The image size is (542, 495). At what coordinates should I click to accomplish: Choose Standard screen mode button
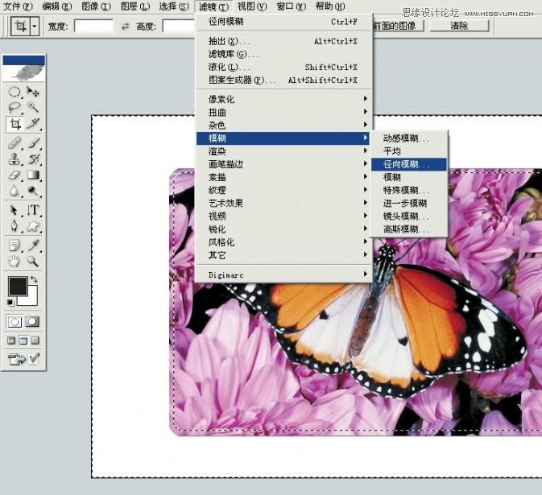[11, 341]
